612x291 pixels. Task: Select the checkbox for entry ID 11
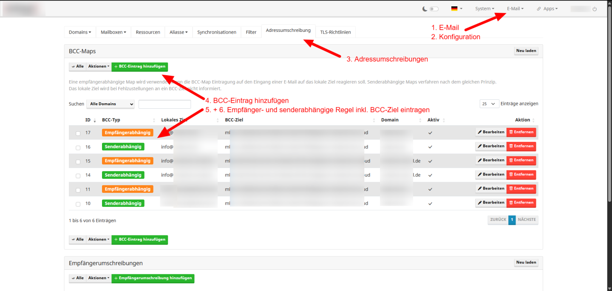click(78, 190)
